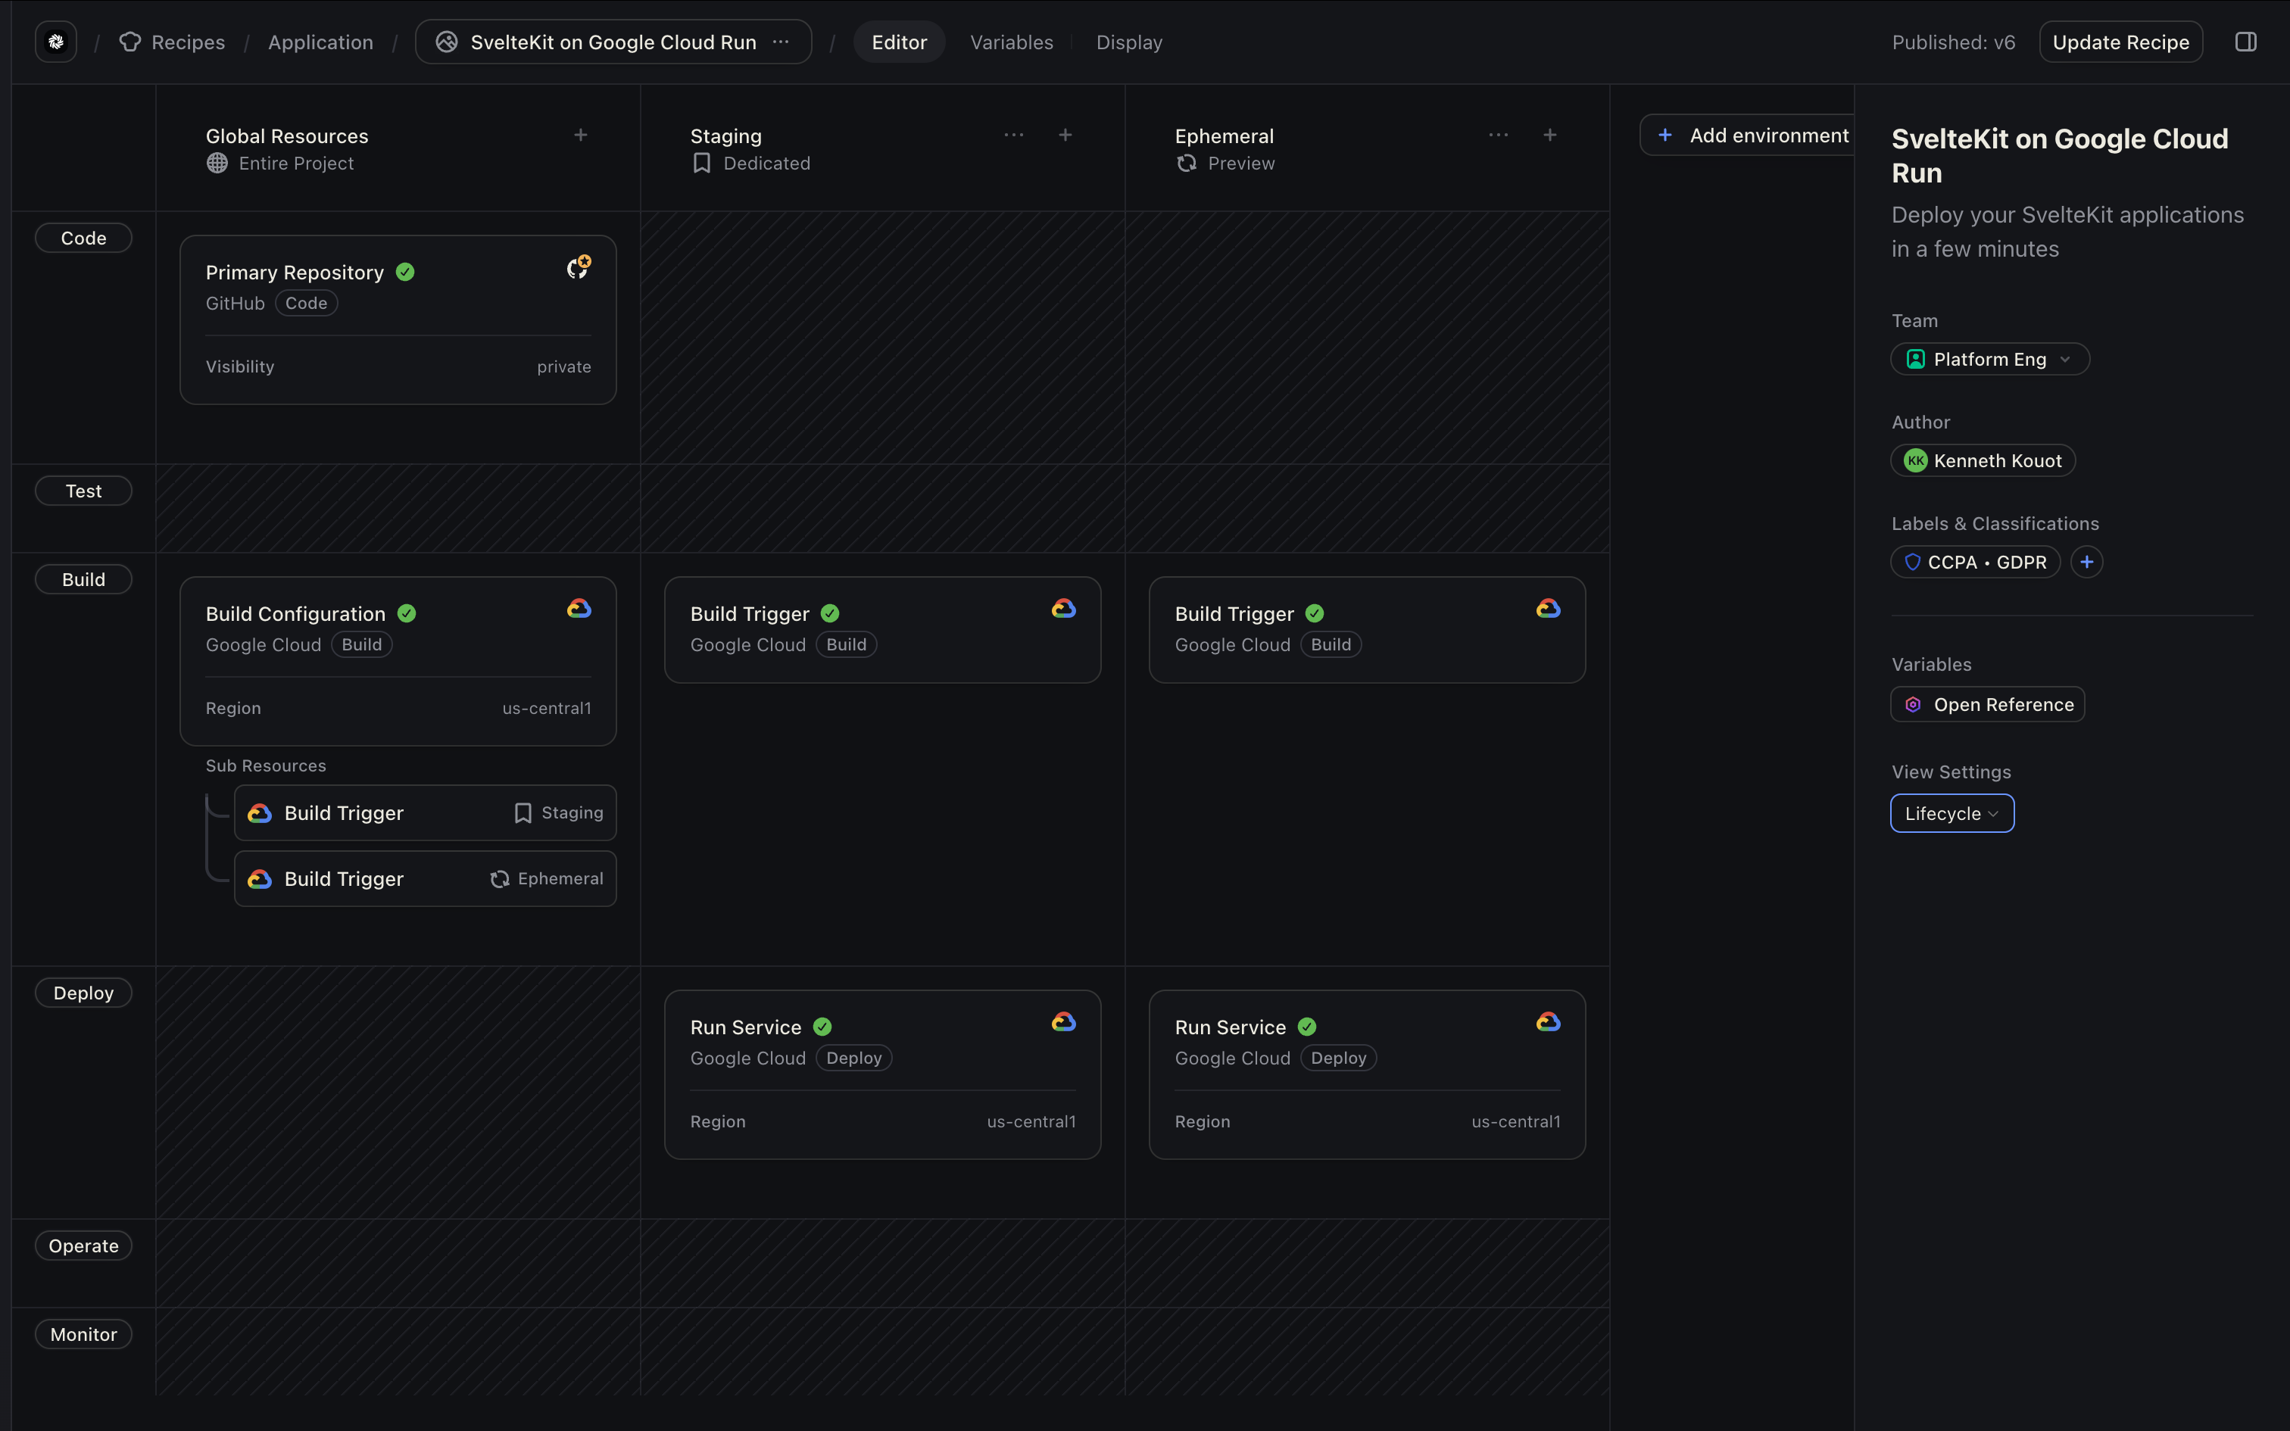The height and width of the screenshot is (1431, 2290).
Task: Switch to the Variables tab
Action: click(1011, 42)
